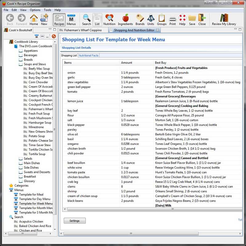Open Review My Library from the toolbar
This screenshot has height=246, width=246.
point(224,19)
